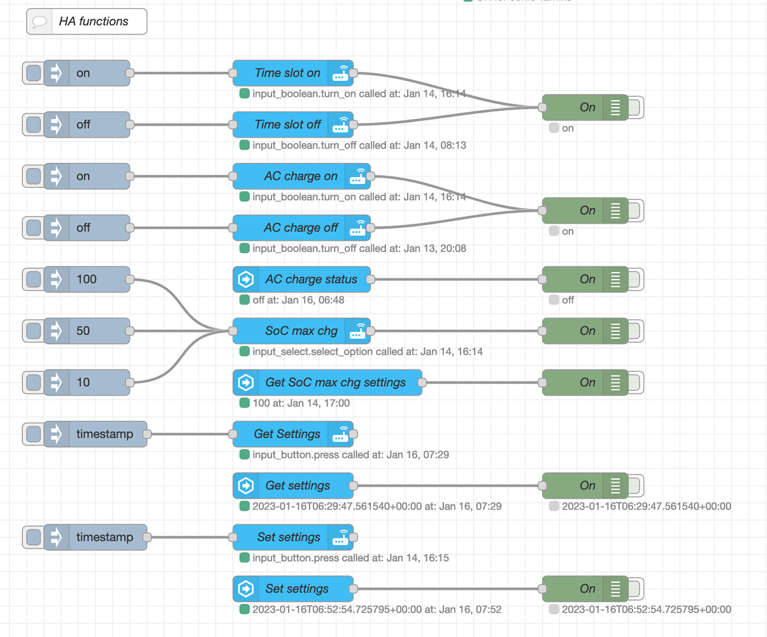The image size is (767, 637).
Task: Click status text 'input_boolean.turn_off called at: Jan 14, 08:13'
Action: coord(359,145)
